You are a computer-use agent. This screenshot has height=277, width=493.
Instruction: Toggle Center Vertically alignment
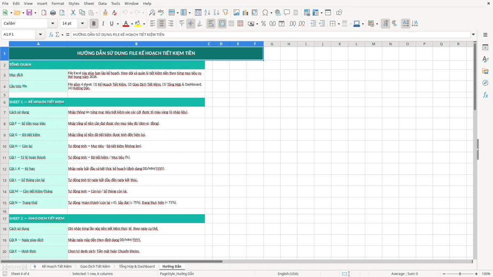pyautogui.click(x=191, y=24)
